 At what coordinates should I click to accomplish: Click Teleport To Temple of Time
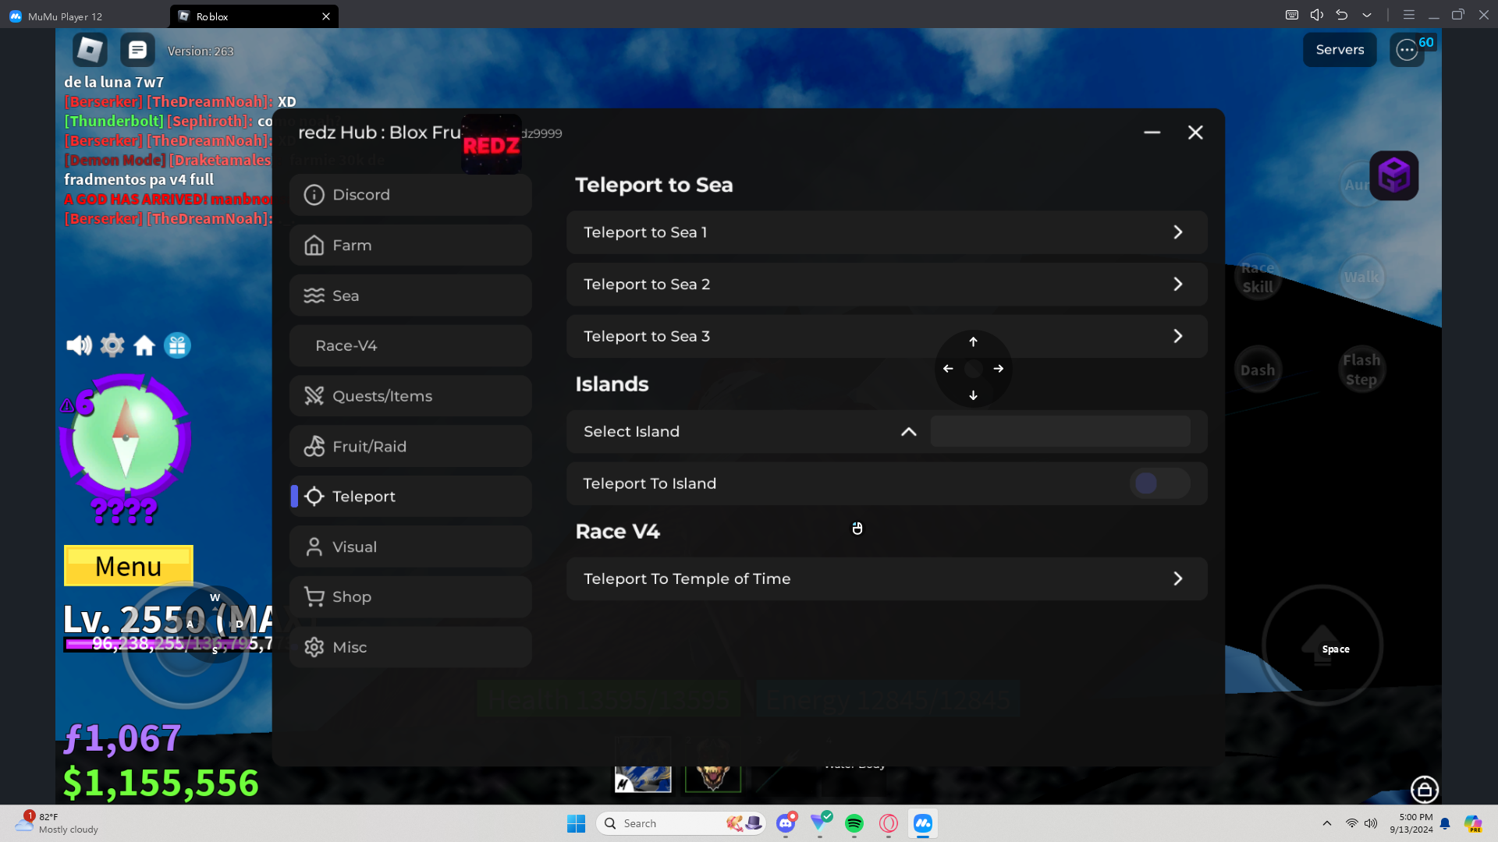[x=887, y=579]
